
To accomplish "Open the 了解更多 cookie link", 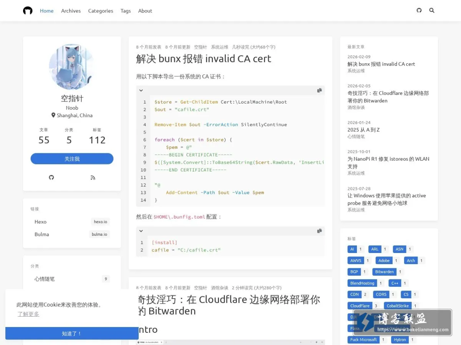I will 28,314.
